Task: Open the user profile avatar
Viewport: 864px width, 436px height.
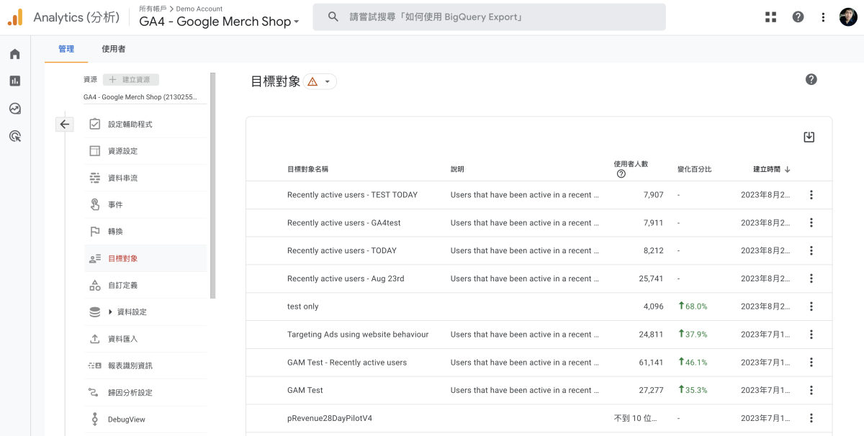Action: [x=848, y=17]
